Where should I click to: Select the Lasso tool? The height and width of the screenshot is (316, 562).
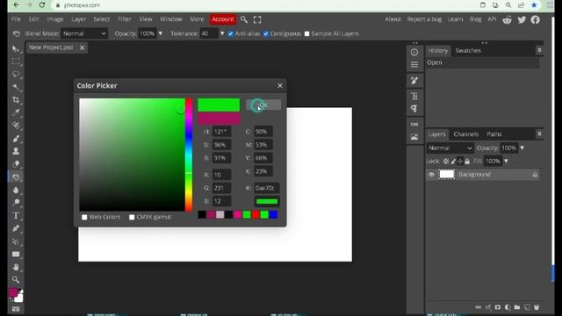point(16,75)
